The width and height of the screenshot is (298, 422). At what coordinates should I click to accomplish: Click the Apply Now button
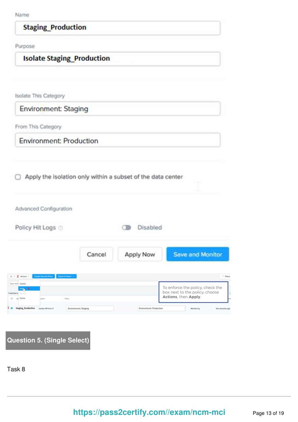140,254
